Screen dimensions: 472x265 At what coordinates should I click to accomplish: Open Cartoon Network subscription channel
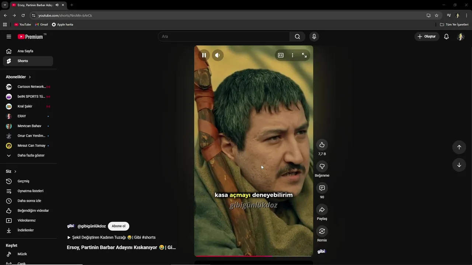28,87
